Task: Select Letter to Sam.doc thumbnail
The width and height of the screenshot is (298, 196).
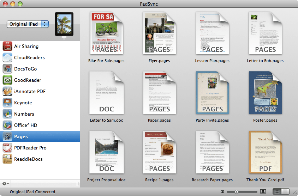Action: pos(106,93)
